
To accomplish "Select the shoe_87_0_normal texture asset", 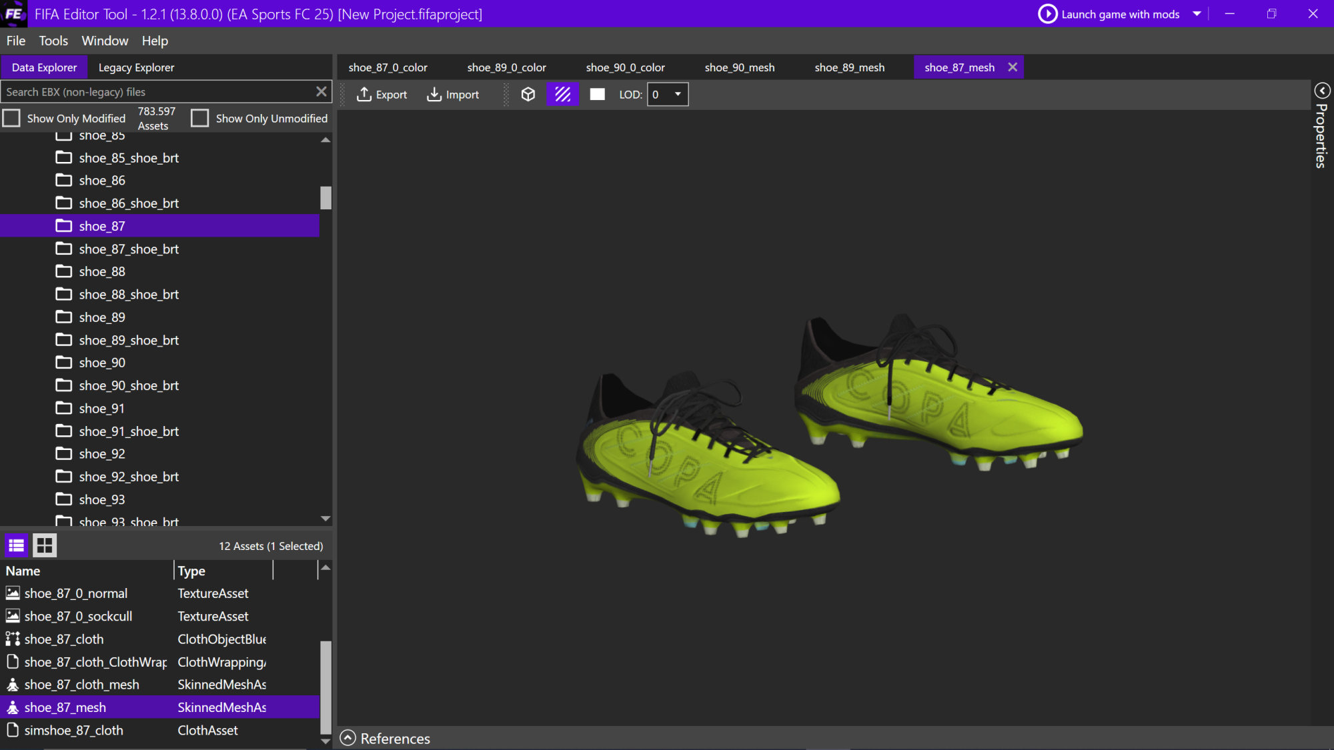I will [160, 593].
